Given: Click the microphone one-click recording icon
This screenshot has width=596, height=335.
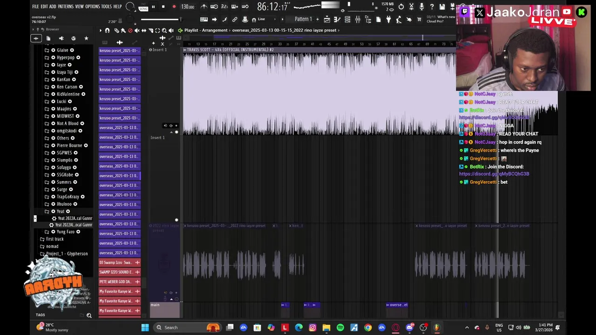Looking at the screenshot, I should pyautogui.click(x=421, y=7).
